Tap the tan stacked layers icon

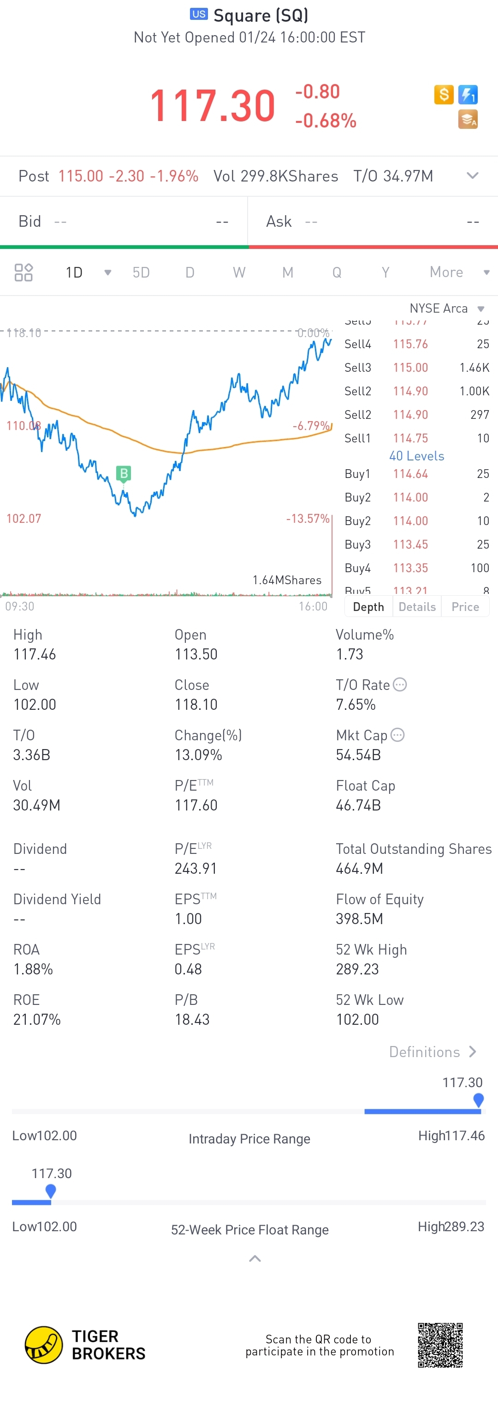pyautogui.click(x=468, y=119)
